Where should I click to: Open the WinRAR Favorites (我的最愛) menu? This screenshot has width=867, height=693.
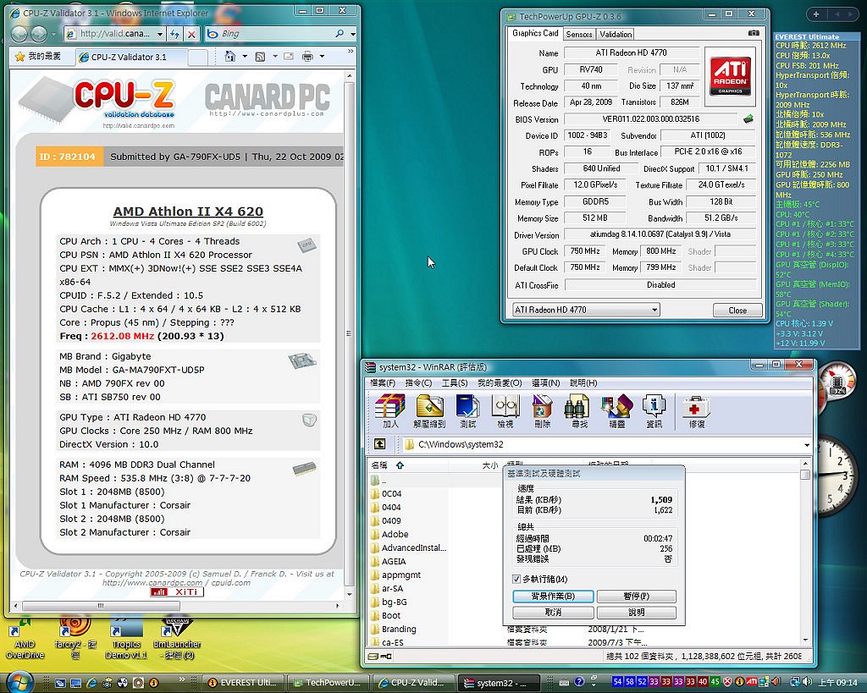point(500,383)
